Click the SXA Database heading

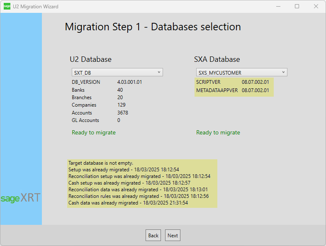[x=217, y=59]
